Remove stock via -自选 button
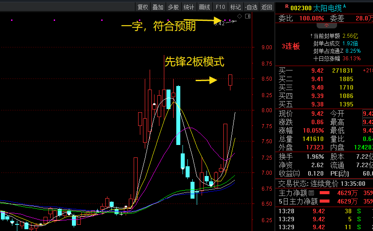373x231 pixels. click(251, 7)
